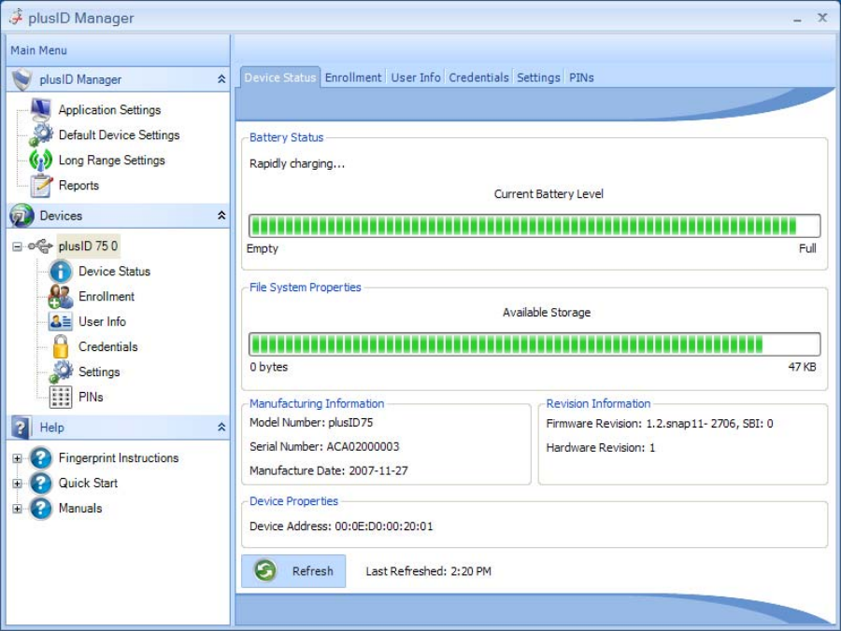Image resolution: width=841 pixels, height=631 pixels.
Task: Click the Long Range Settings antenna icon
Action: point(41,160)
